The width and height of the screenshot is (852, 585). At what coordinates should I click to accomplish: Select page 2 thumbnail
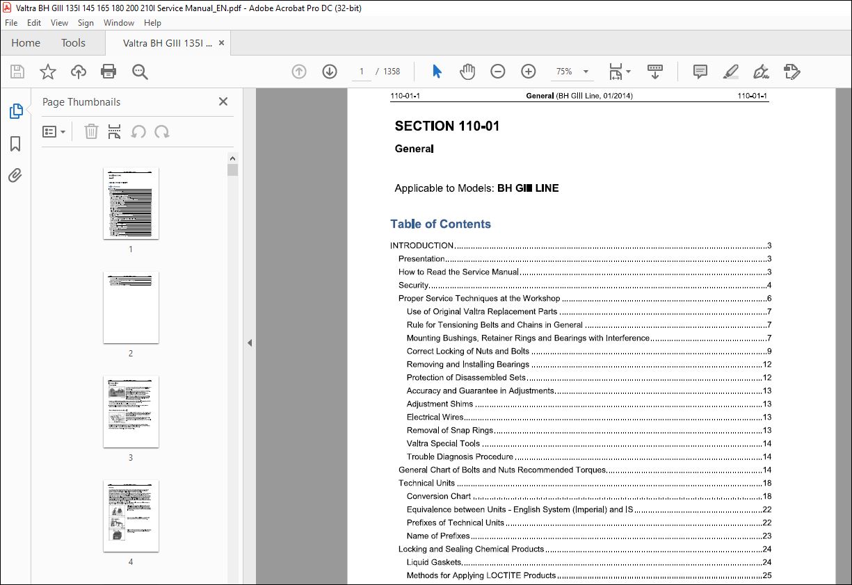pos(131,308)
